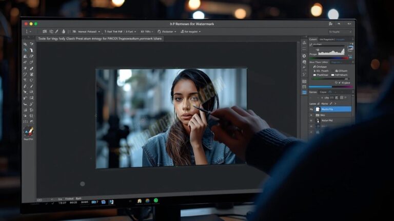
Task: Click the "Neet PIrt" label under the toolbox
Action: tap(28, 139)
